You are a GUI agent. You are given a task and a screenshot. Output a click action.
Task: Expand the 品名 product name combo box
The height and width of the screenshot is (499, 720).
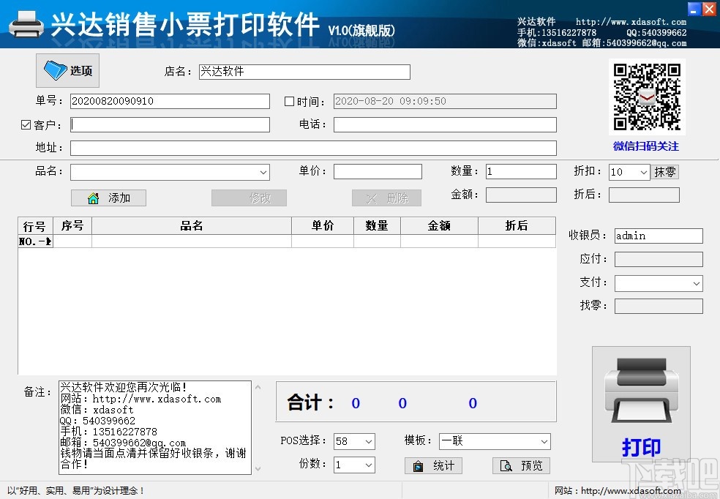263,171
